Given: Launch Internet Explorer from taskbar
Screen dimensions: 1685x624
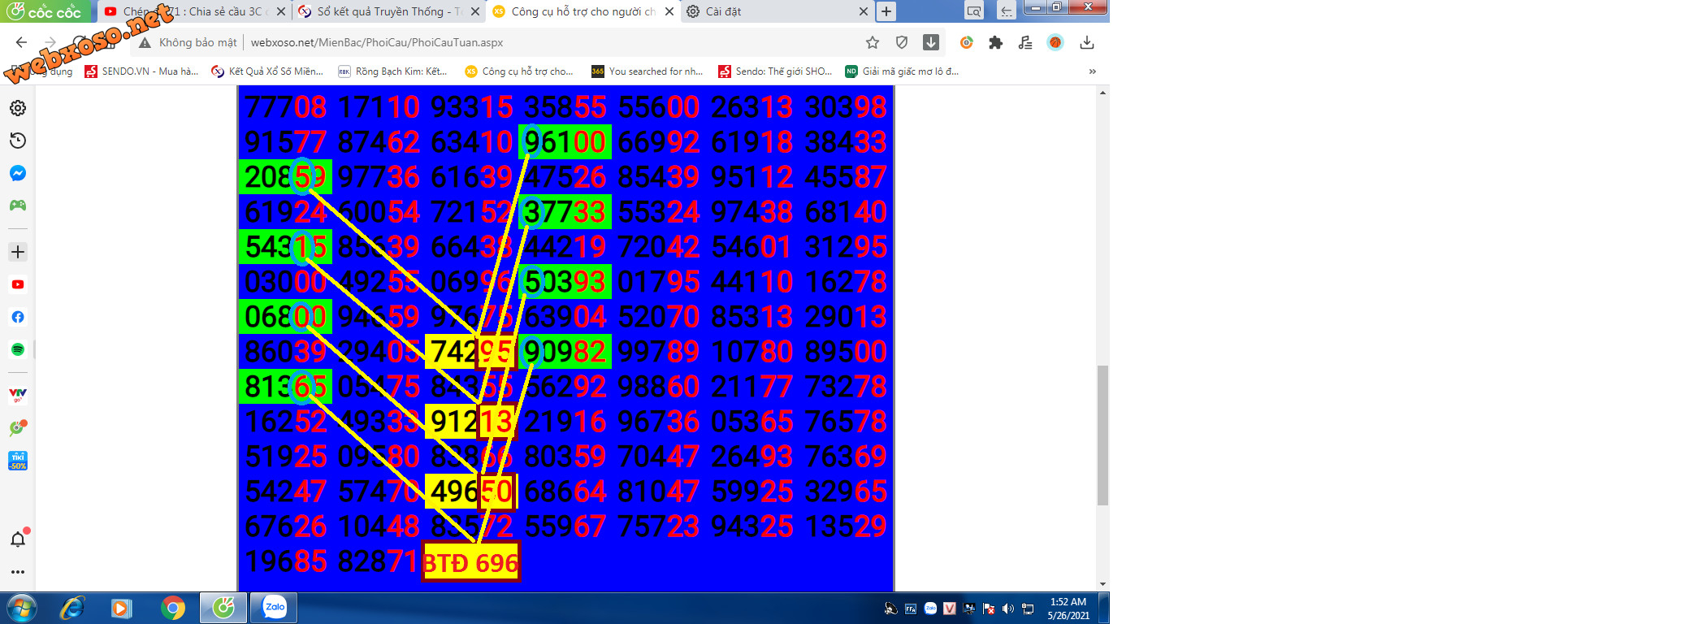Looking at the screenshot, I should coord(72,608).
